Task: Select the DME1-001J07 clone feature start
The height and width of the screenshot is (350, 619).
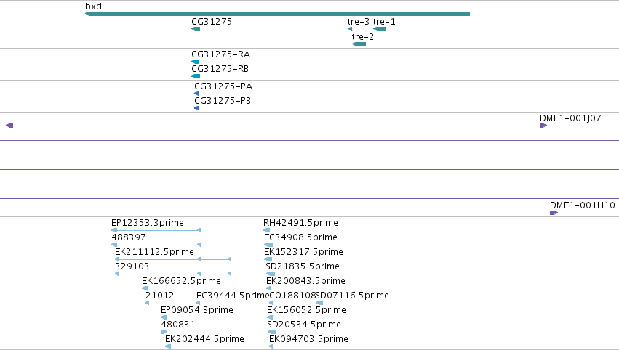Action: (543, 126)
